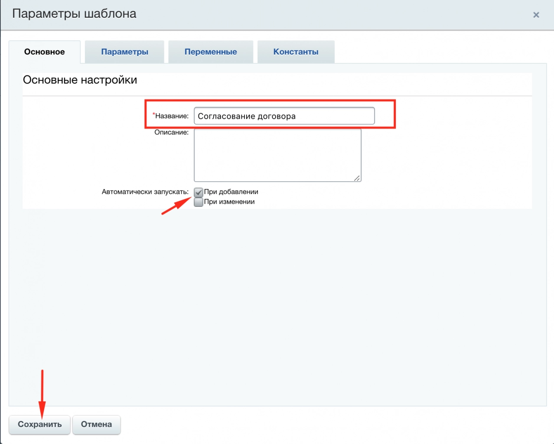554x444 pixels.
Task: Click the Отмена button
Action: click(x=96, y=424)
